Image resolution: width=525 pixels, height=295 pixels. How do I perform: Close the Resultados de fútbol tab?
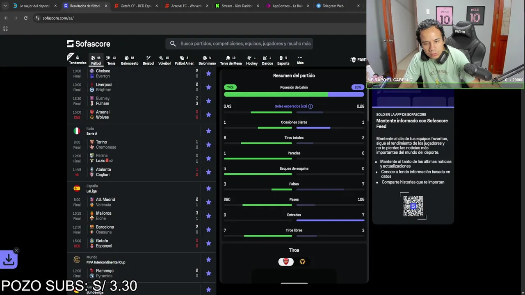tap(106, 6)
